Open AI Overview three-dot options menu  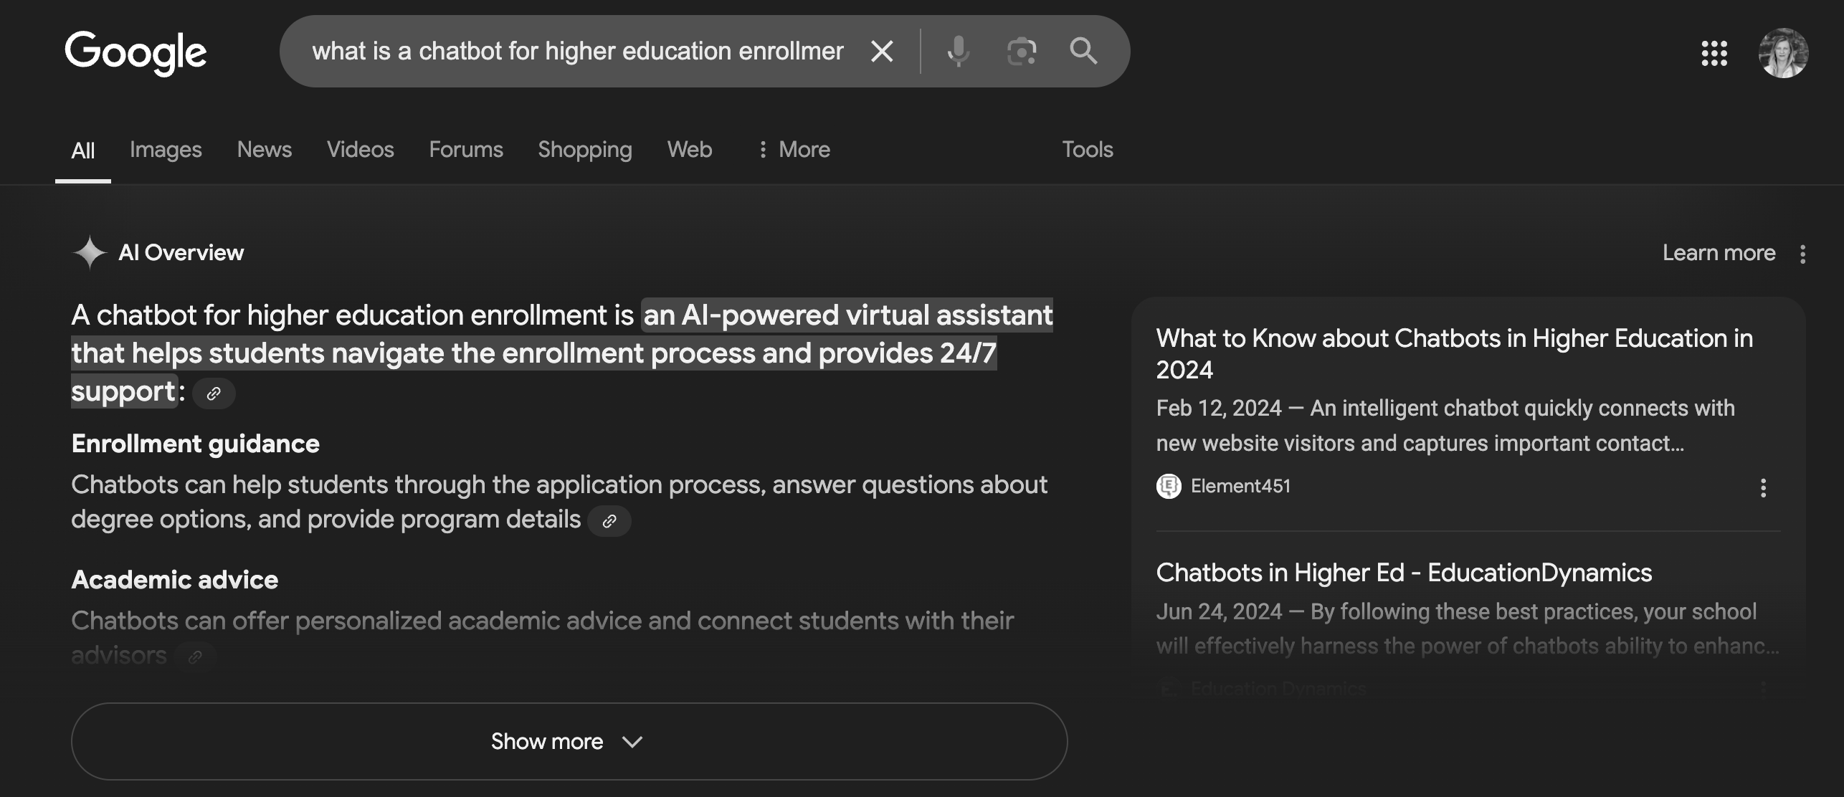pos(1802,254)
